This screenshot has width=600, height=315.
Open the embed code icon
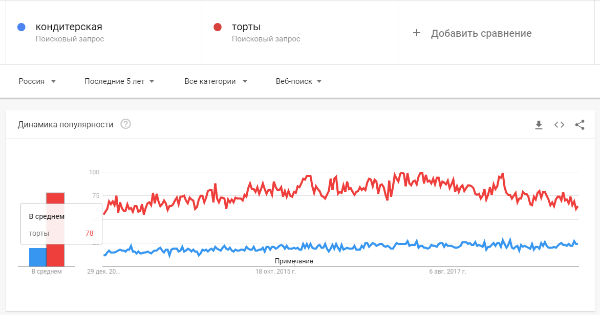click(559, 125)
